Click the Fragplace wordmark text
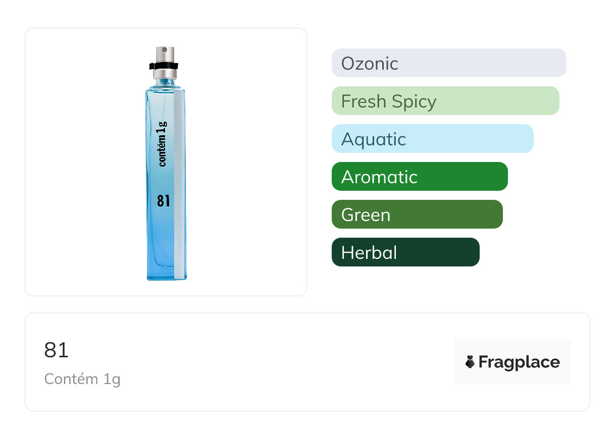615x436 pixels. pyautogui.click(x=519, y=362)
